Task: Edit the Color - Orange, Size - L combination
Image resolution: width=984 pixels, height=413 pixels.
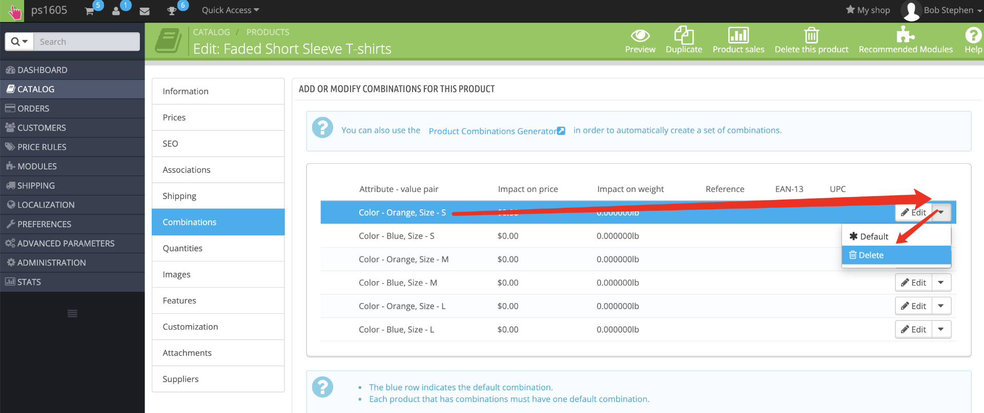Action: 913,306
